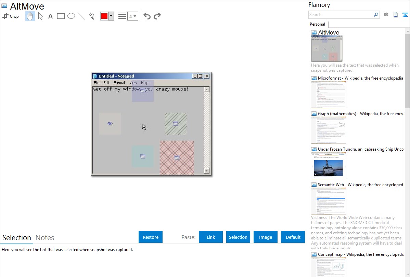Click the Default paste button
The image size is (410, 277).
(293, 237)
